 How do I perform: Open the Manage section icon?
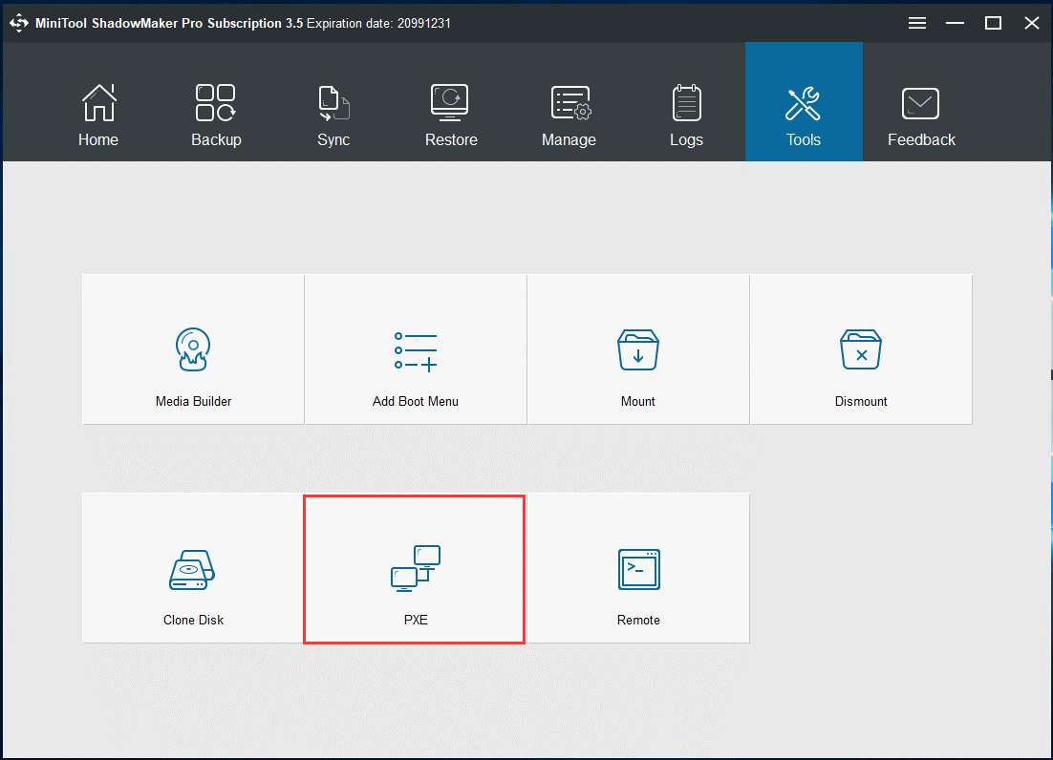(569, 102)
